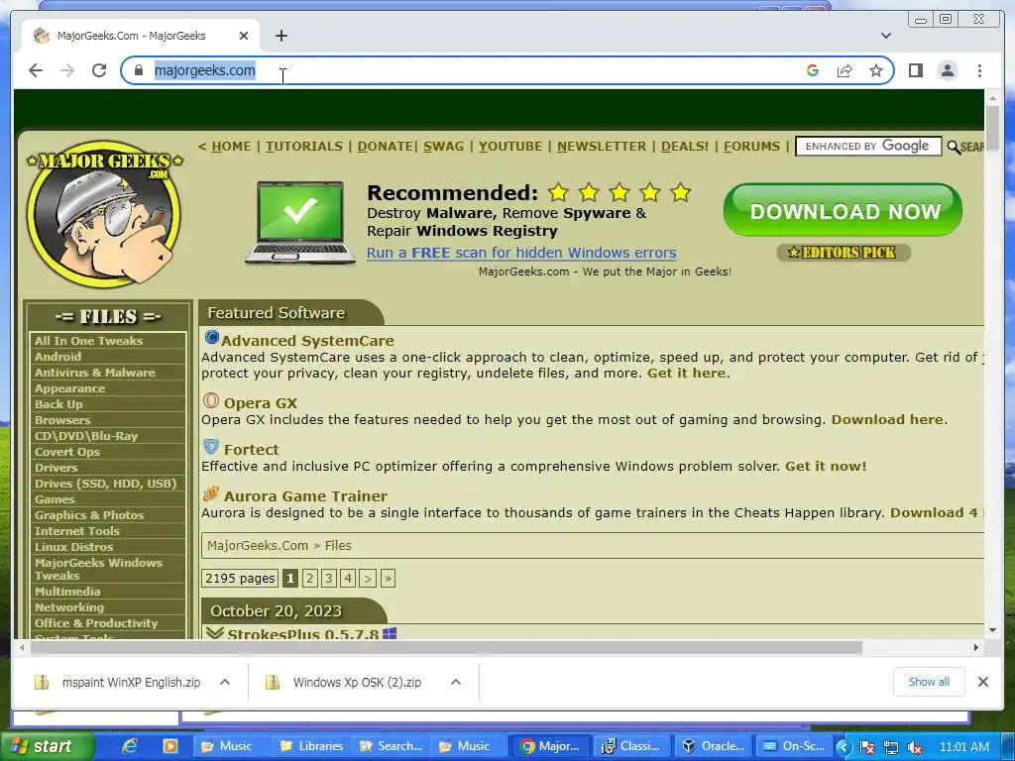The height and width of the screenshot is (761, 1015).
Task: Click Fortect 'Get it now!' link
Action: [x=826, y=466]
